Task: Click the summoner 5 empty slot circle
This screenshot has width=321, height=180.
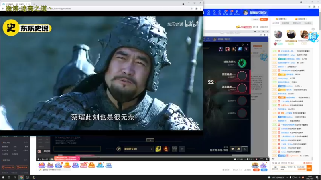Action: 242,113
